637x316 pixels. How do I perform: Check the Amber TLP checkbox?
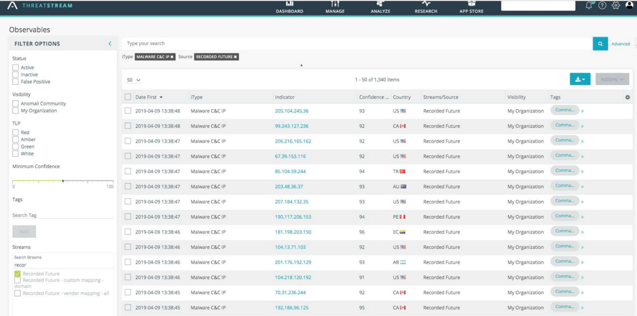[x=15, y=140]
